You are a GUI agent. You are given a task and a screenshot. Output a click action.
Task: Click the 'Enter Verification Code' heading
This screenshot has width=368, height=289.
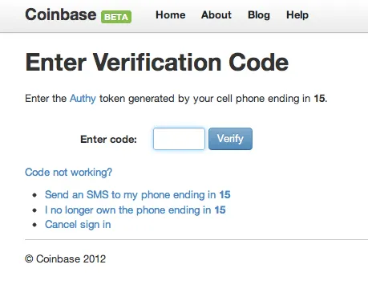157,62
